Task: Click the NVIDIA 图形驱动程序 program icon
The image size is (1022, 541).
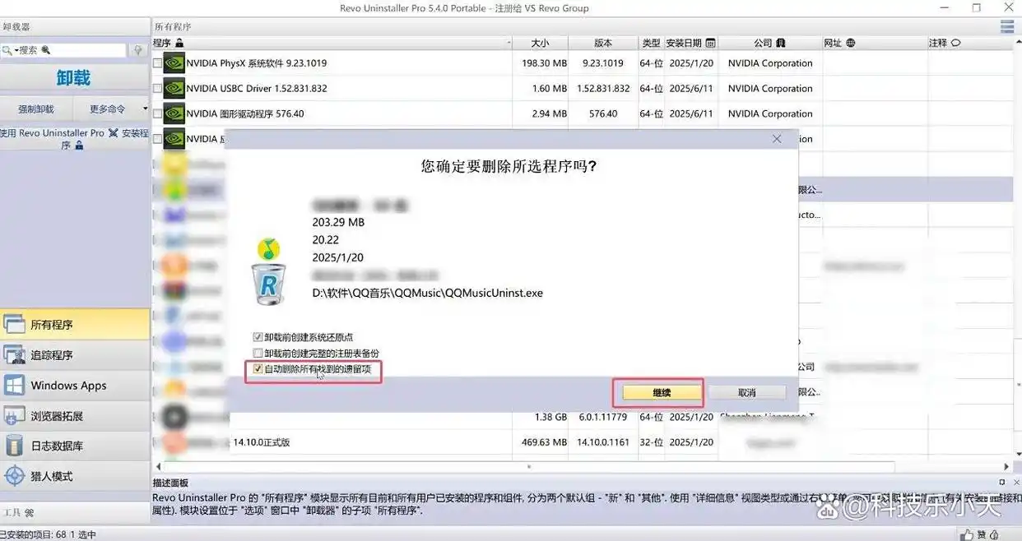Action: click(174, 113)
